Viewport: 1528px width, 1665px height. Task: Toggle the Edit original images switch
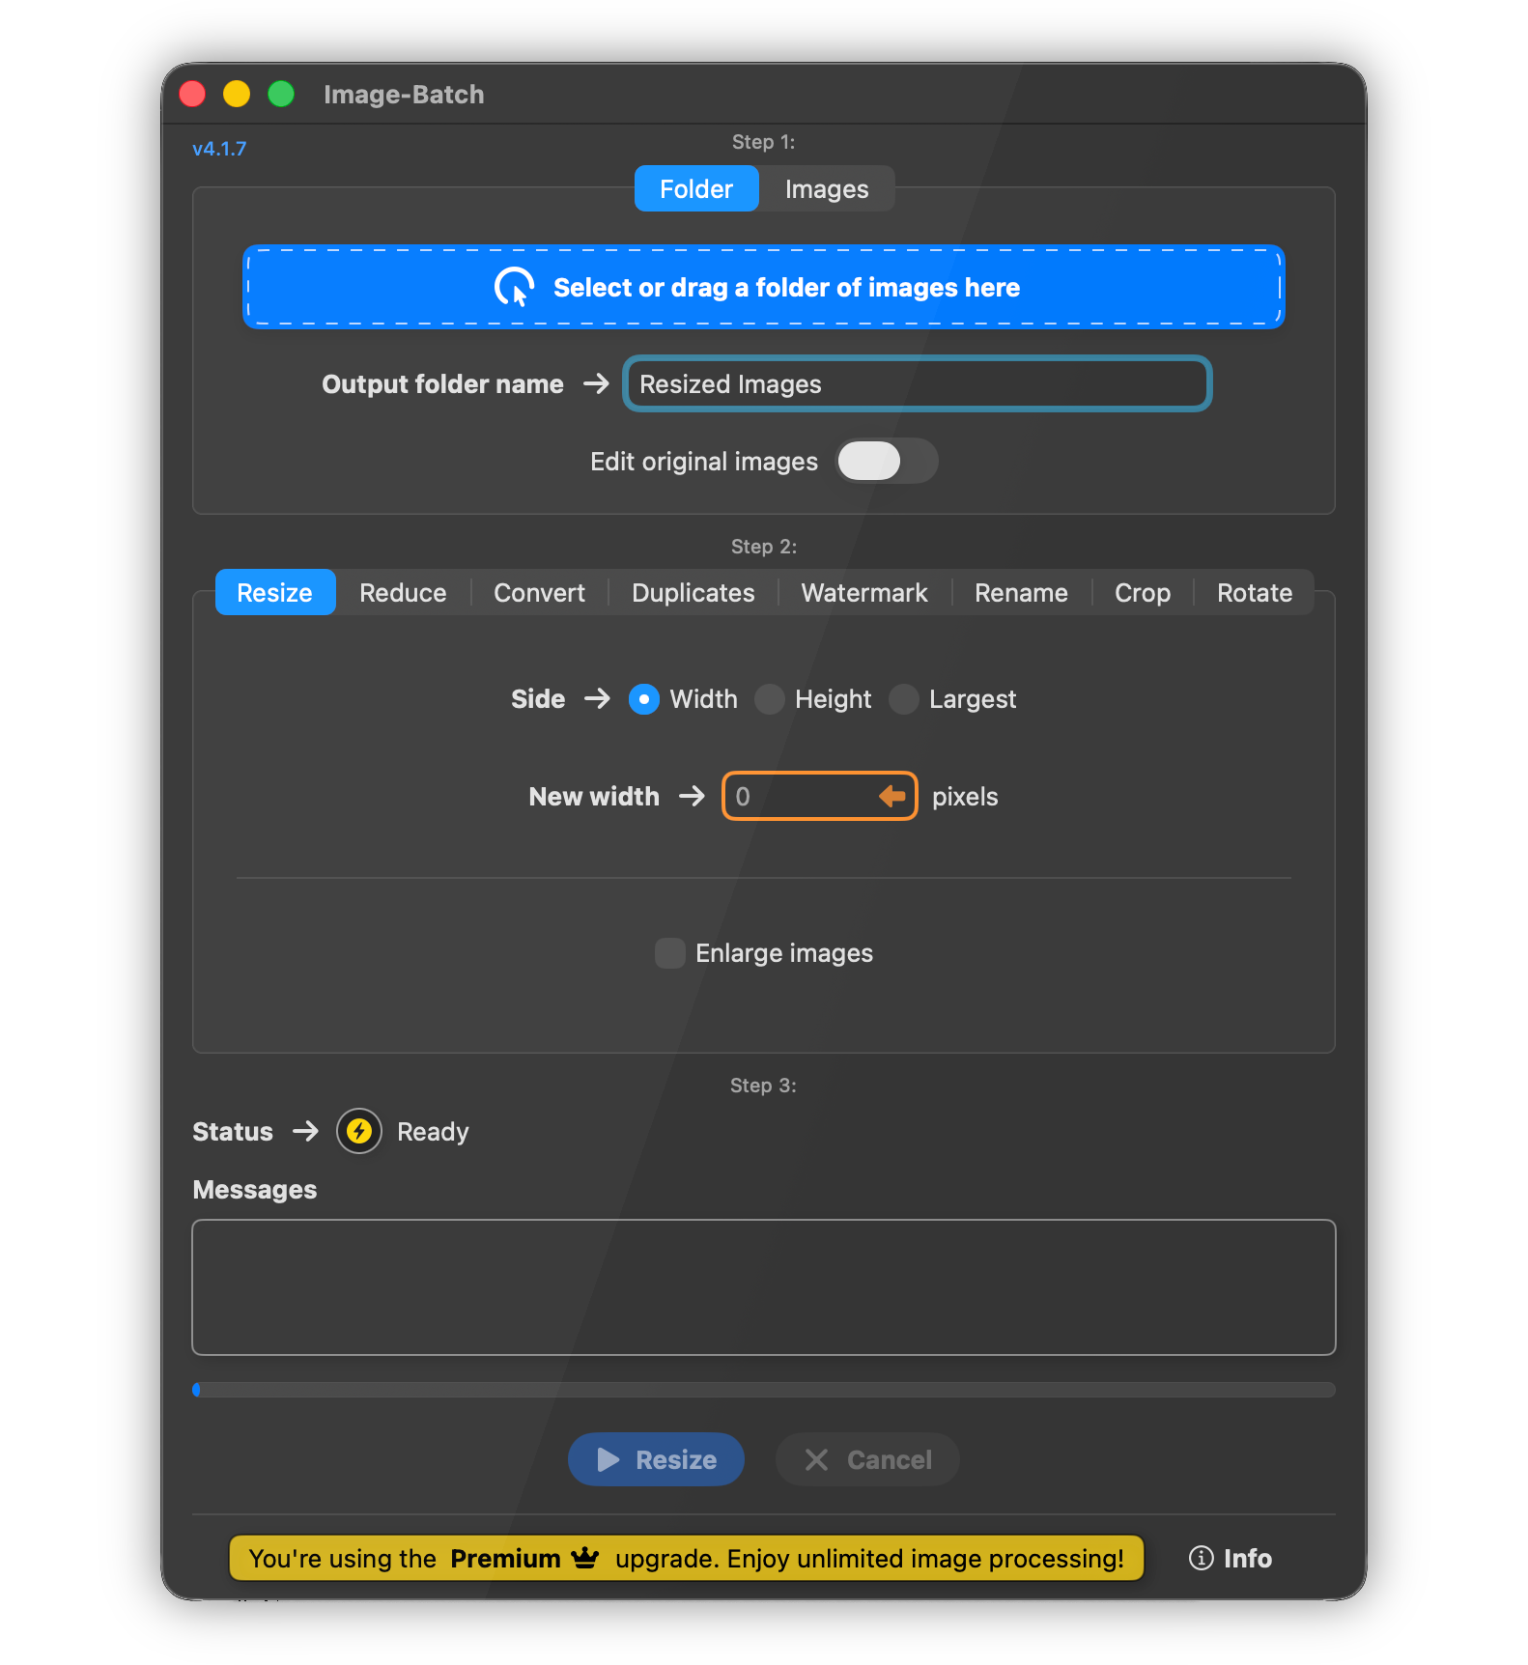pos(887,461)
